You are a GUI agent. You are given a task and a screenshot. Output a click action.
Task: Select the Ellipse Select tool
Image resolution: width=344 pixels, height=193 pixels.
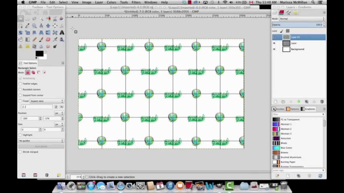click(27, 19)
